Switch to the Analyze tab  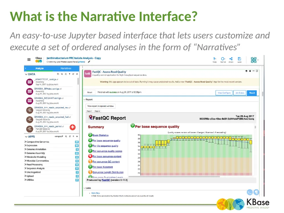[x=39, y=69]
